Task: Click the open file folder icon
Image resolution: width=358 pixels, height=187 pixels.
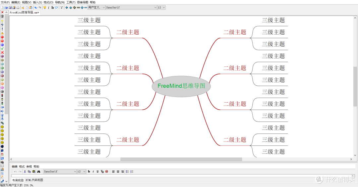Action: click(6, 8)
